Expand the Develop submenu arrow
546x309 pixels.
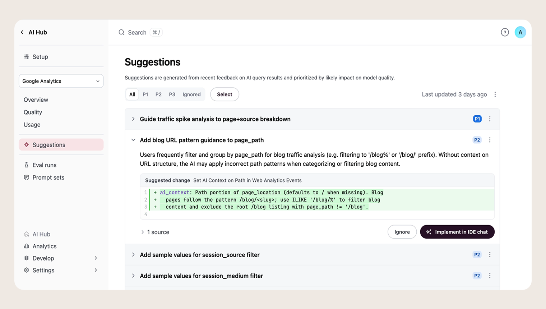point(96,258)
